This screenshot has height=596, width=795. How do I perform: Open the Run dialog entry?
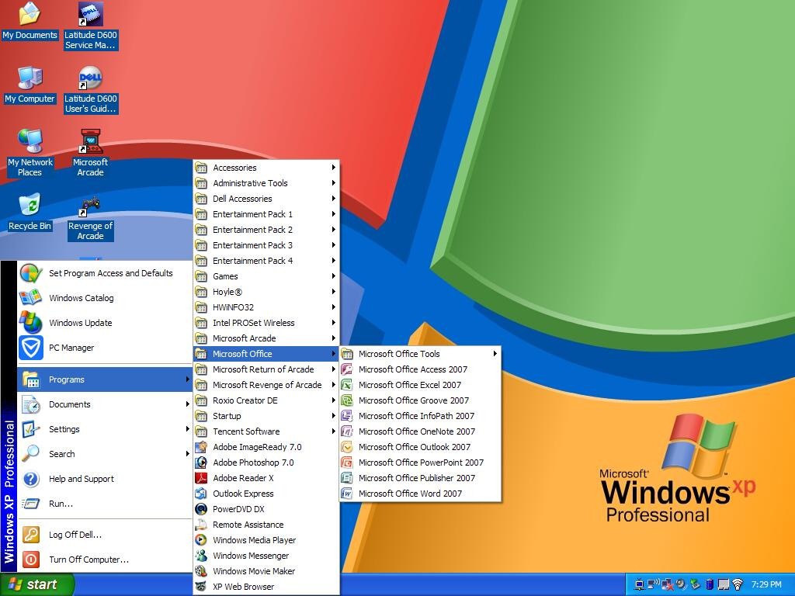(x=105, y=504)
